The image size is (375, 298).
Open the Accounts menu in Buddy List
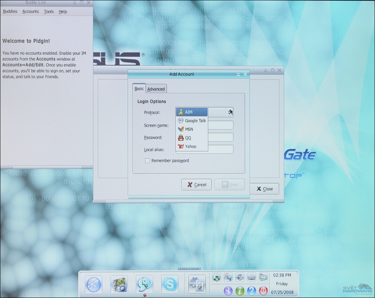tap(30, 11)
